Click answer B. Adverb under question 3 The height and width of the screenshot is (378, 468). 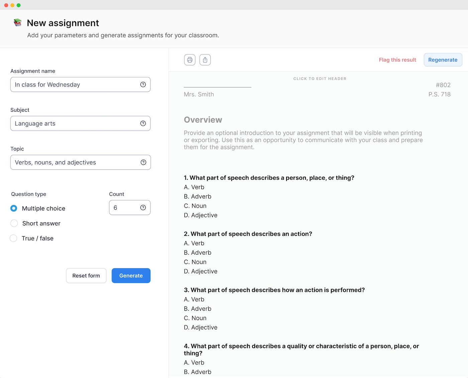198,309
